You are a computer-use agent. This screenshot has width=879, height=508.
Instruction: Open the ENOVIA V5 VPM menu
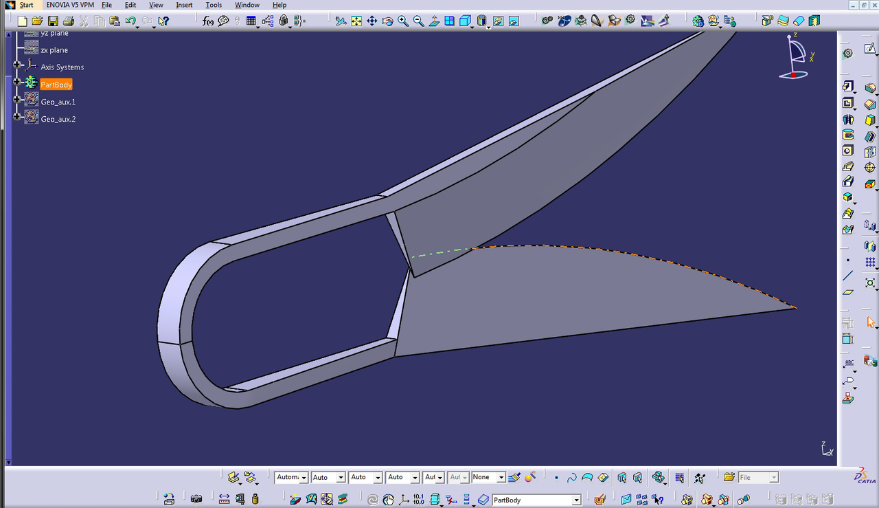70,5
